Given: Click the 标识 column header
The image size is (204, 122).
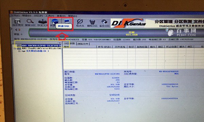Looking at the screenshot, I should click(x=132, y=47).
